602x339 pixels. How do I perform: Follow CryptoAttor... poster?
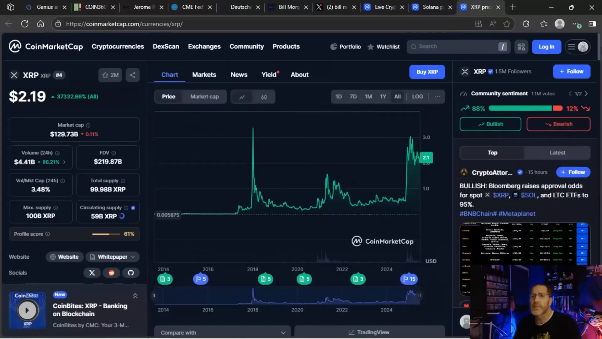pyautogui.click(x=573, y=172)
